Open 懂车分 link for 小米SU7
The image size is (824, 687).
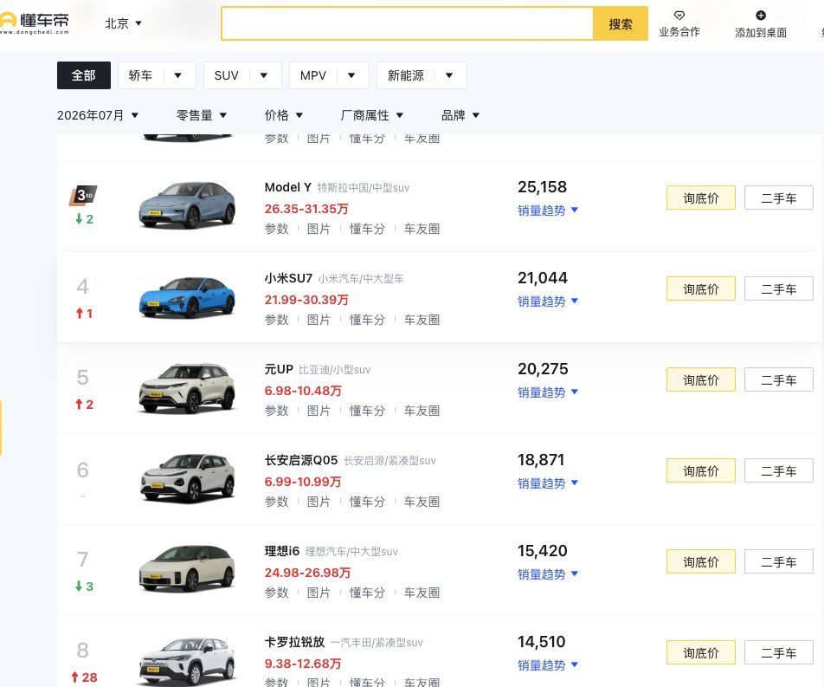[x=367, y=320]
